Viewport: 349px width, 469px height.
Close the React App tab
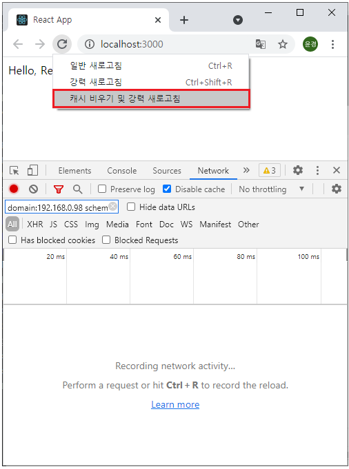tap(157, 20)
